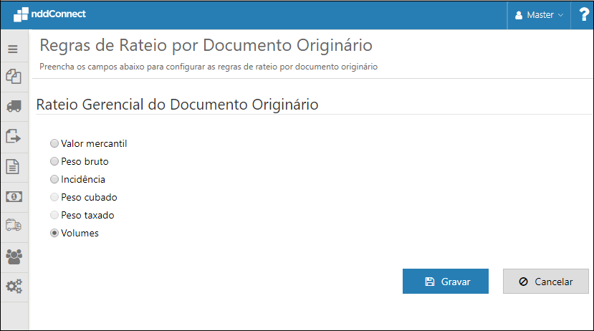Open the documents copy icon in sidebar

tap(14, 77)
